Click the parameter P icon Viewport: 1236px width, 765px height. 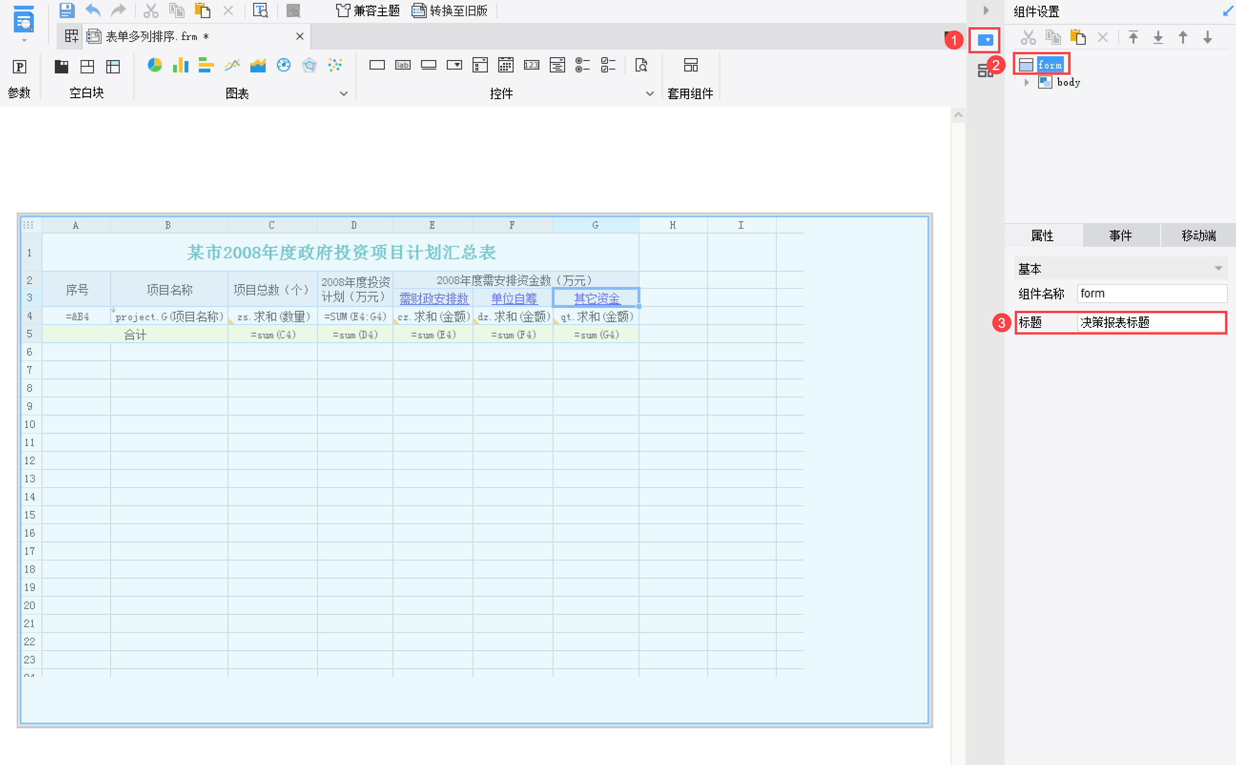pyautogui.click(x=19, y=67)
